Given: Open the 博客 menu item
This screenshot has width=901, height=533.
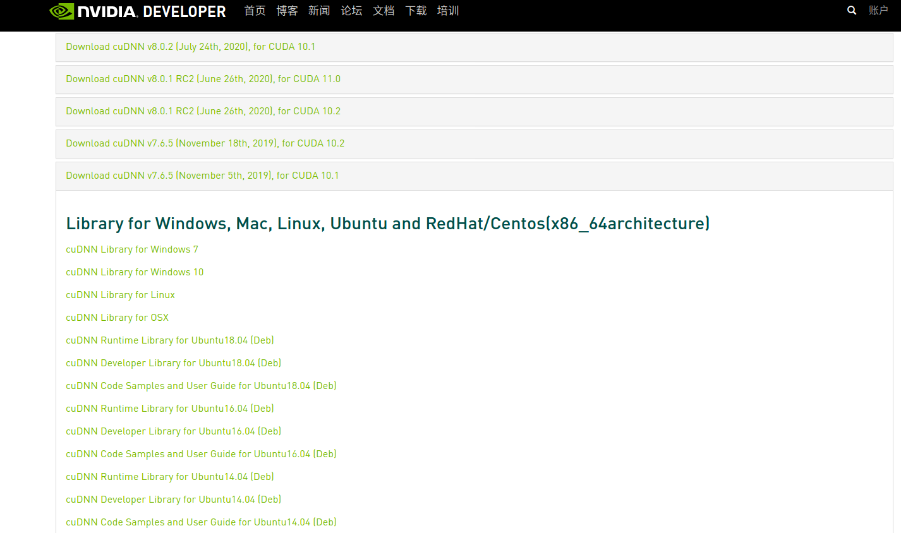Looking at the screenshot, I should point(287,11).
